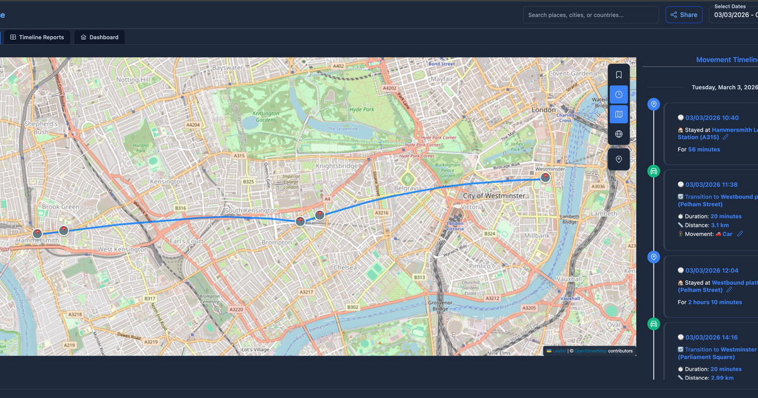Click the 11:38 transition Duration: 20 minutes value
This screenshot has height=398, width=758.
pyautogui.click(x=726, y=216)
